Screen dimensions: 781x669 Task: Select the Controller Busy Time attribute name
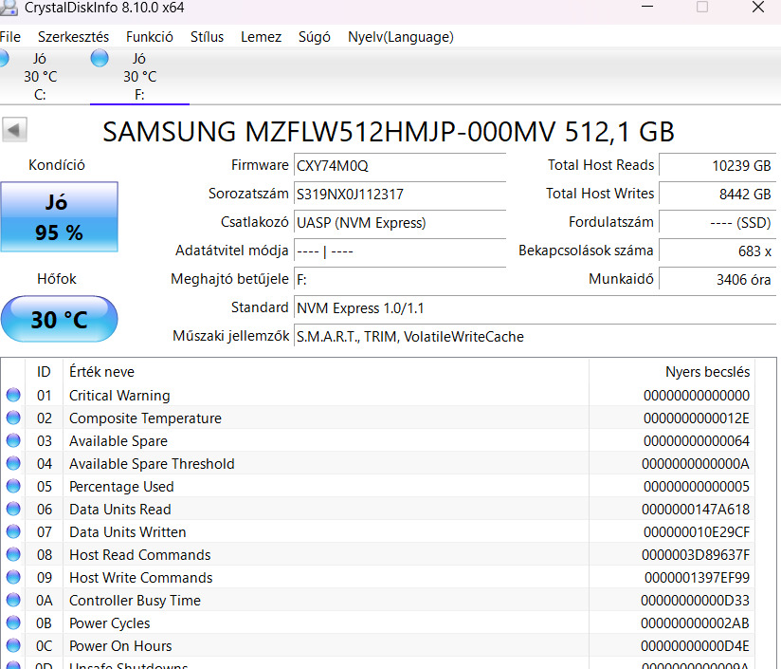tap(135, 601)
